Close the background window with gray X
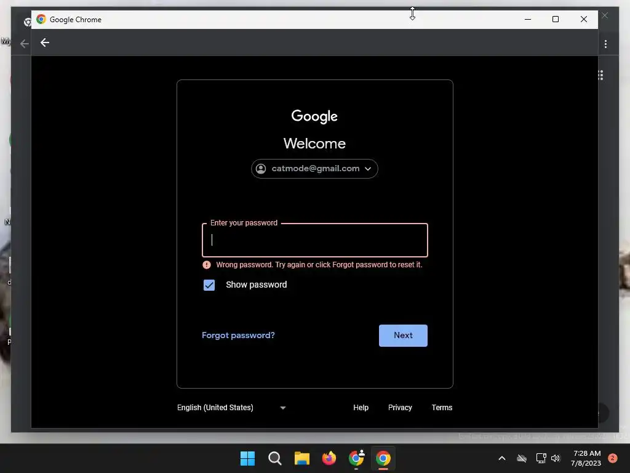Image resolution: width=630 pixels, height=473 pixels. [605, 15]
